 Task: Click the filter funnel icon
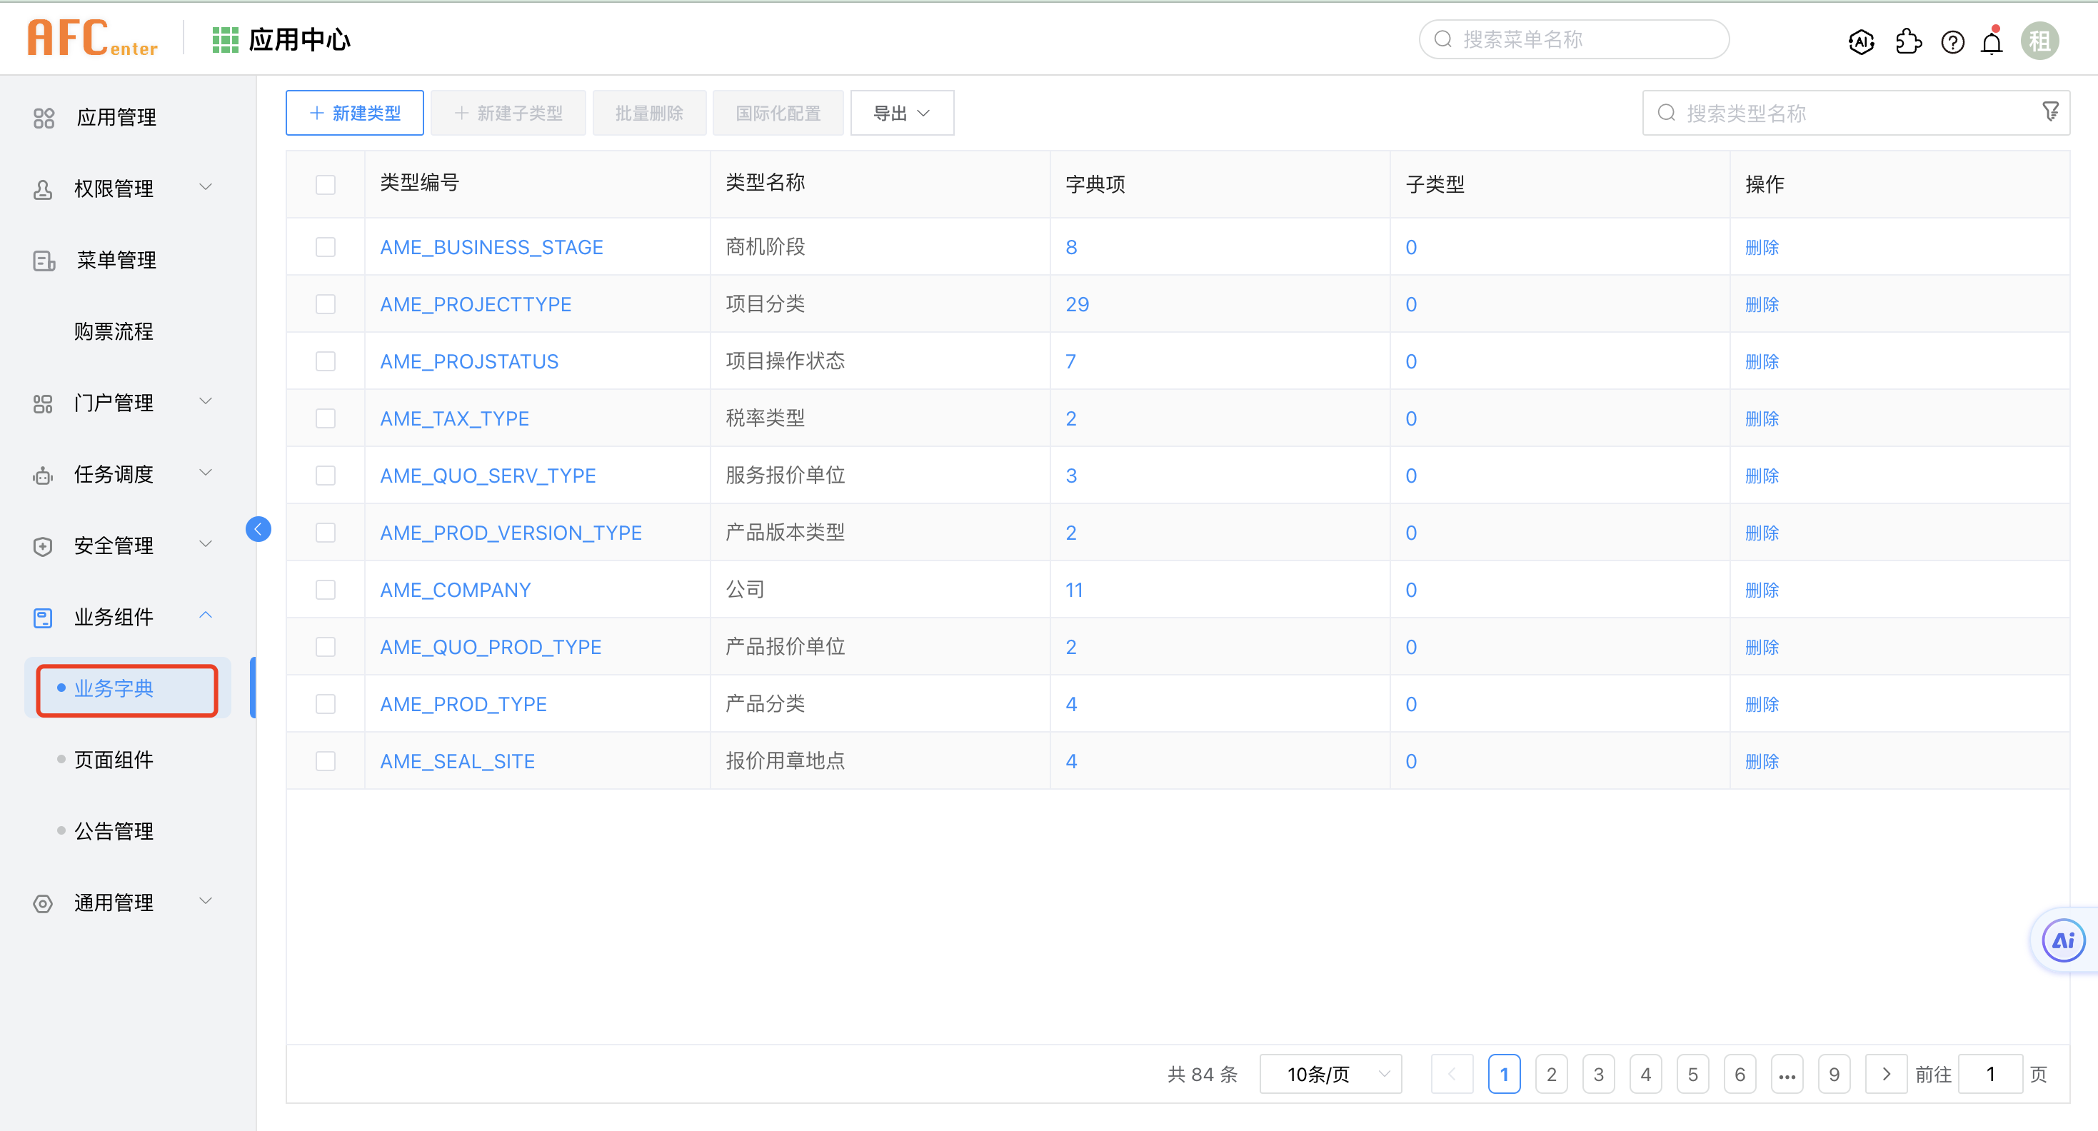pyautogui.click(x=2050, y=111)
